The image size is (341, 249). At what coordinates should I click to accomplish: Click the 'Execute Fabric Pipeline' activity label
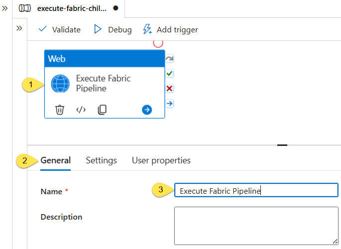click(104, 84)
